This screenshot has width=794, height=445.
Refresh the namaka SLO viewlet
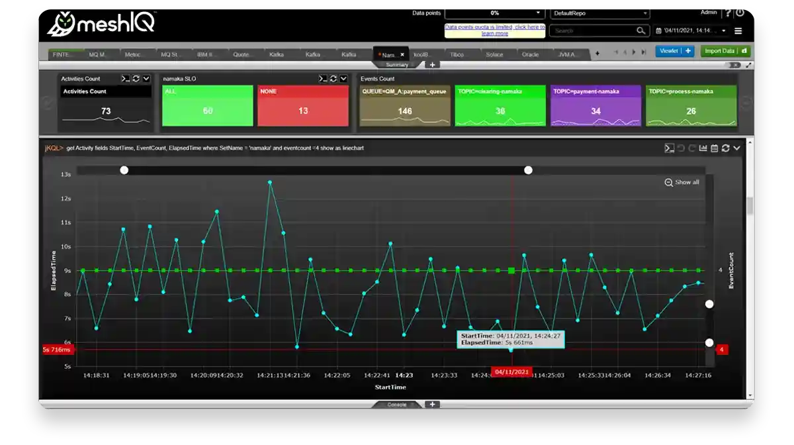(x=333, y=79)
